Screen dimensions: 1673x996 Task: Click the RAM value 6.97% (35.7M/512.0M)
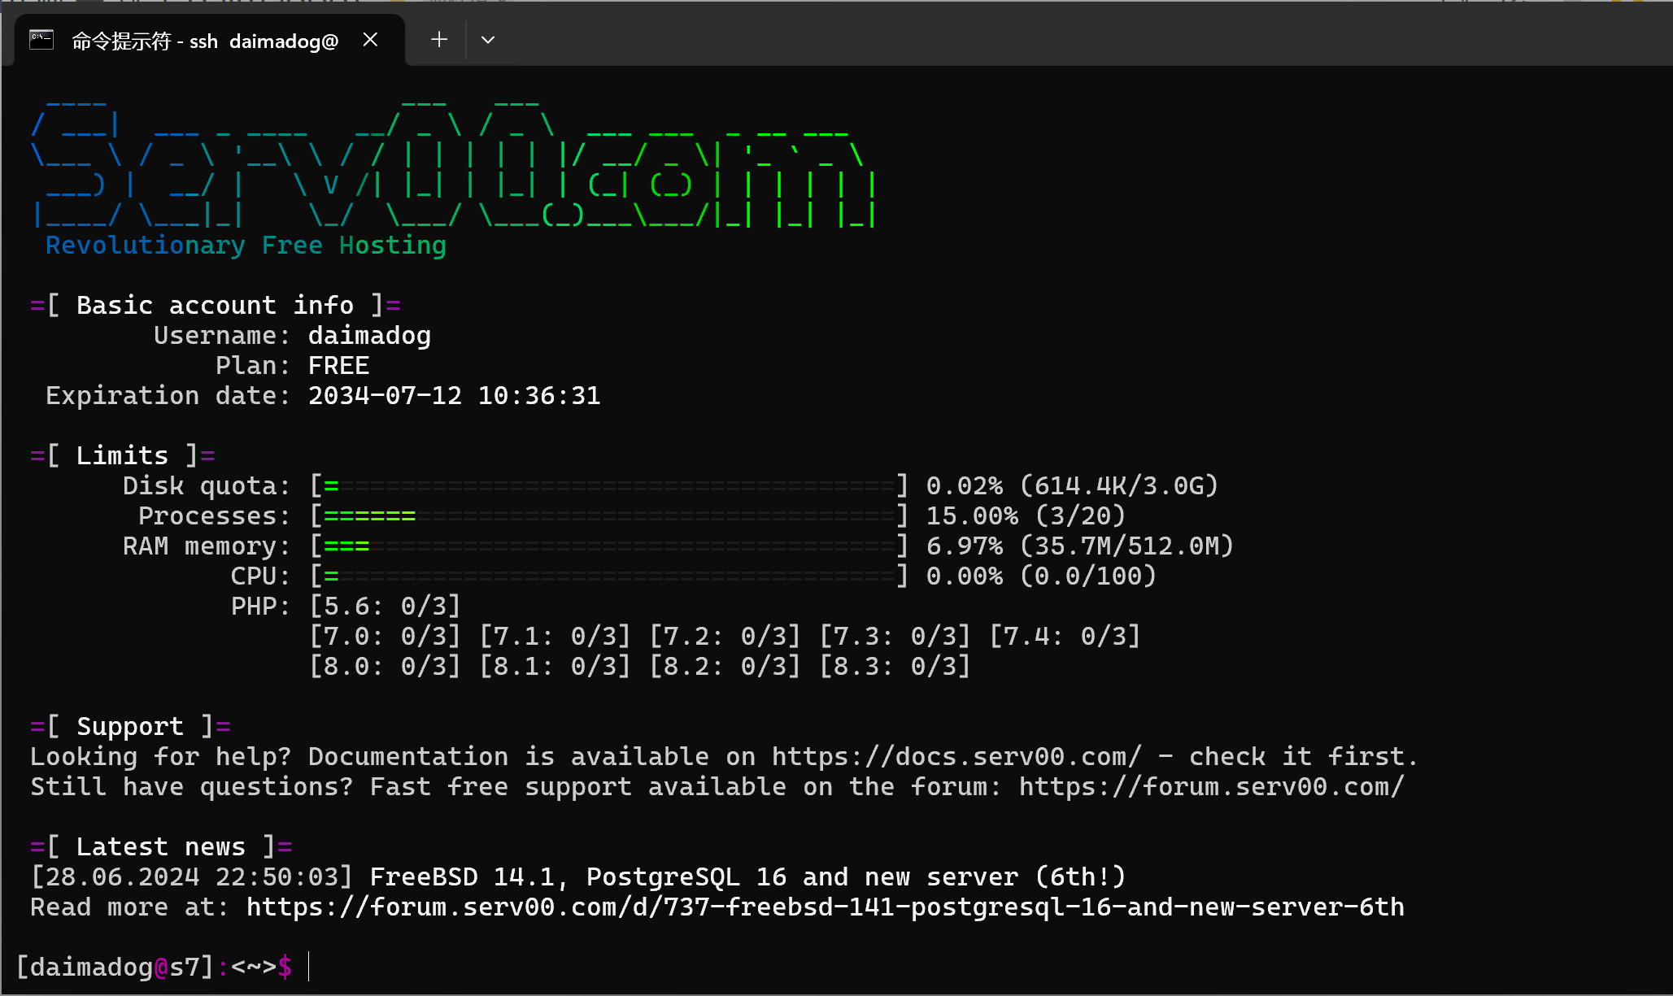(1080, 546)
